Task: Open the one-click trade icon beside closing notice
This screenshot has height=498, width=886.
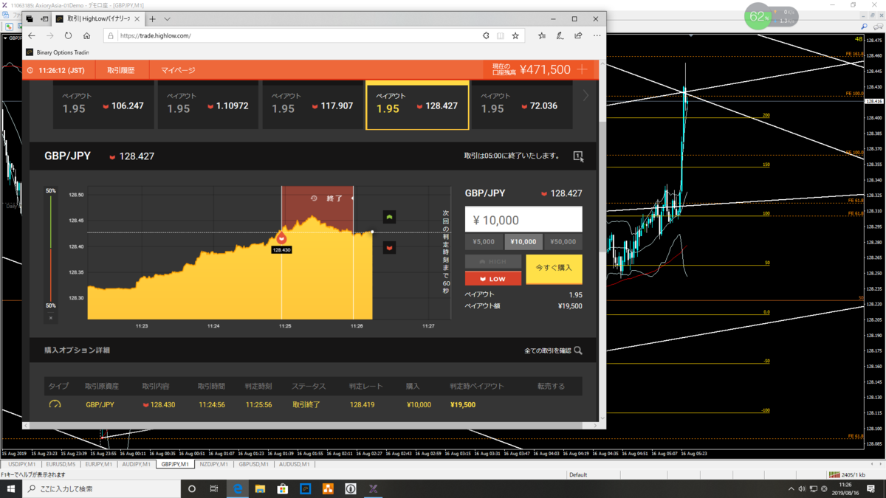Action: [578, 156]
